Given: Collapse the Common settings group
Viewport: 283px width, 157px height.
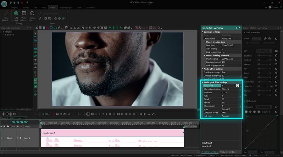Looking at the screenshot, I should [x=203, y=32].
